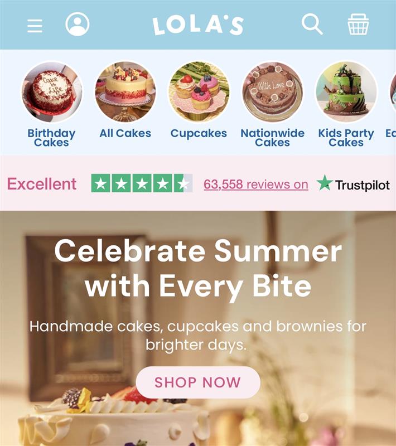The height and width of the screenshot is (446, 396).
Task: Open the 63,558 reviews link
Action: (x=256, y=185)
